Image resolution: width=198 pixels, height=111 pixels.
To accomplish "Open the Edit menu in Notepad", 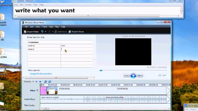I will [21, 5].
